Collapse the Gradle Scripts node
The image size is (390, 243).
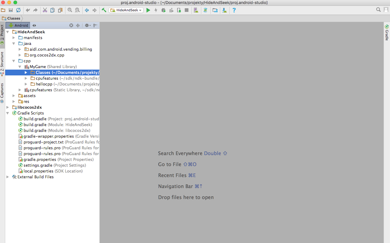[8, 113]
